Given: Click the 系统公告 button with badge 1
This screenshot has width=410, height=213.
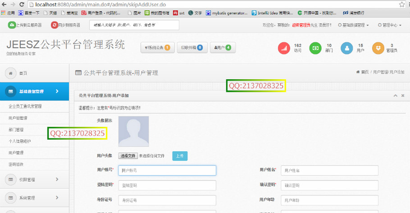Looking at the screenshot, I should (157, 48).
